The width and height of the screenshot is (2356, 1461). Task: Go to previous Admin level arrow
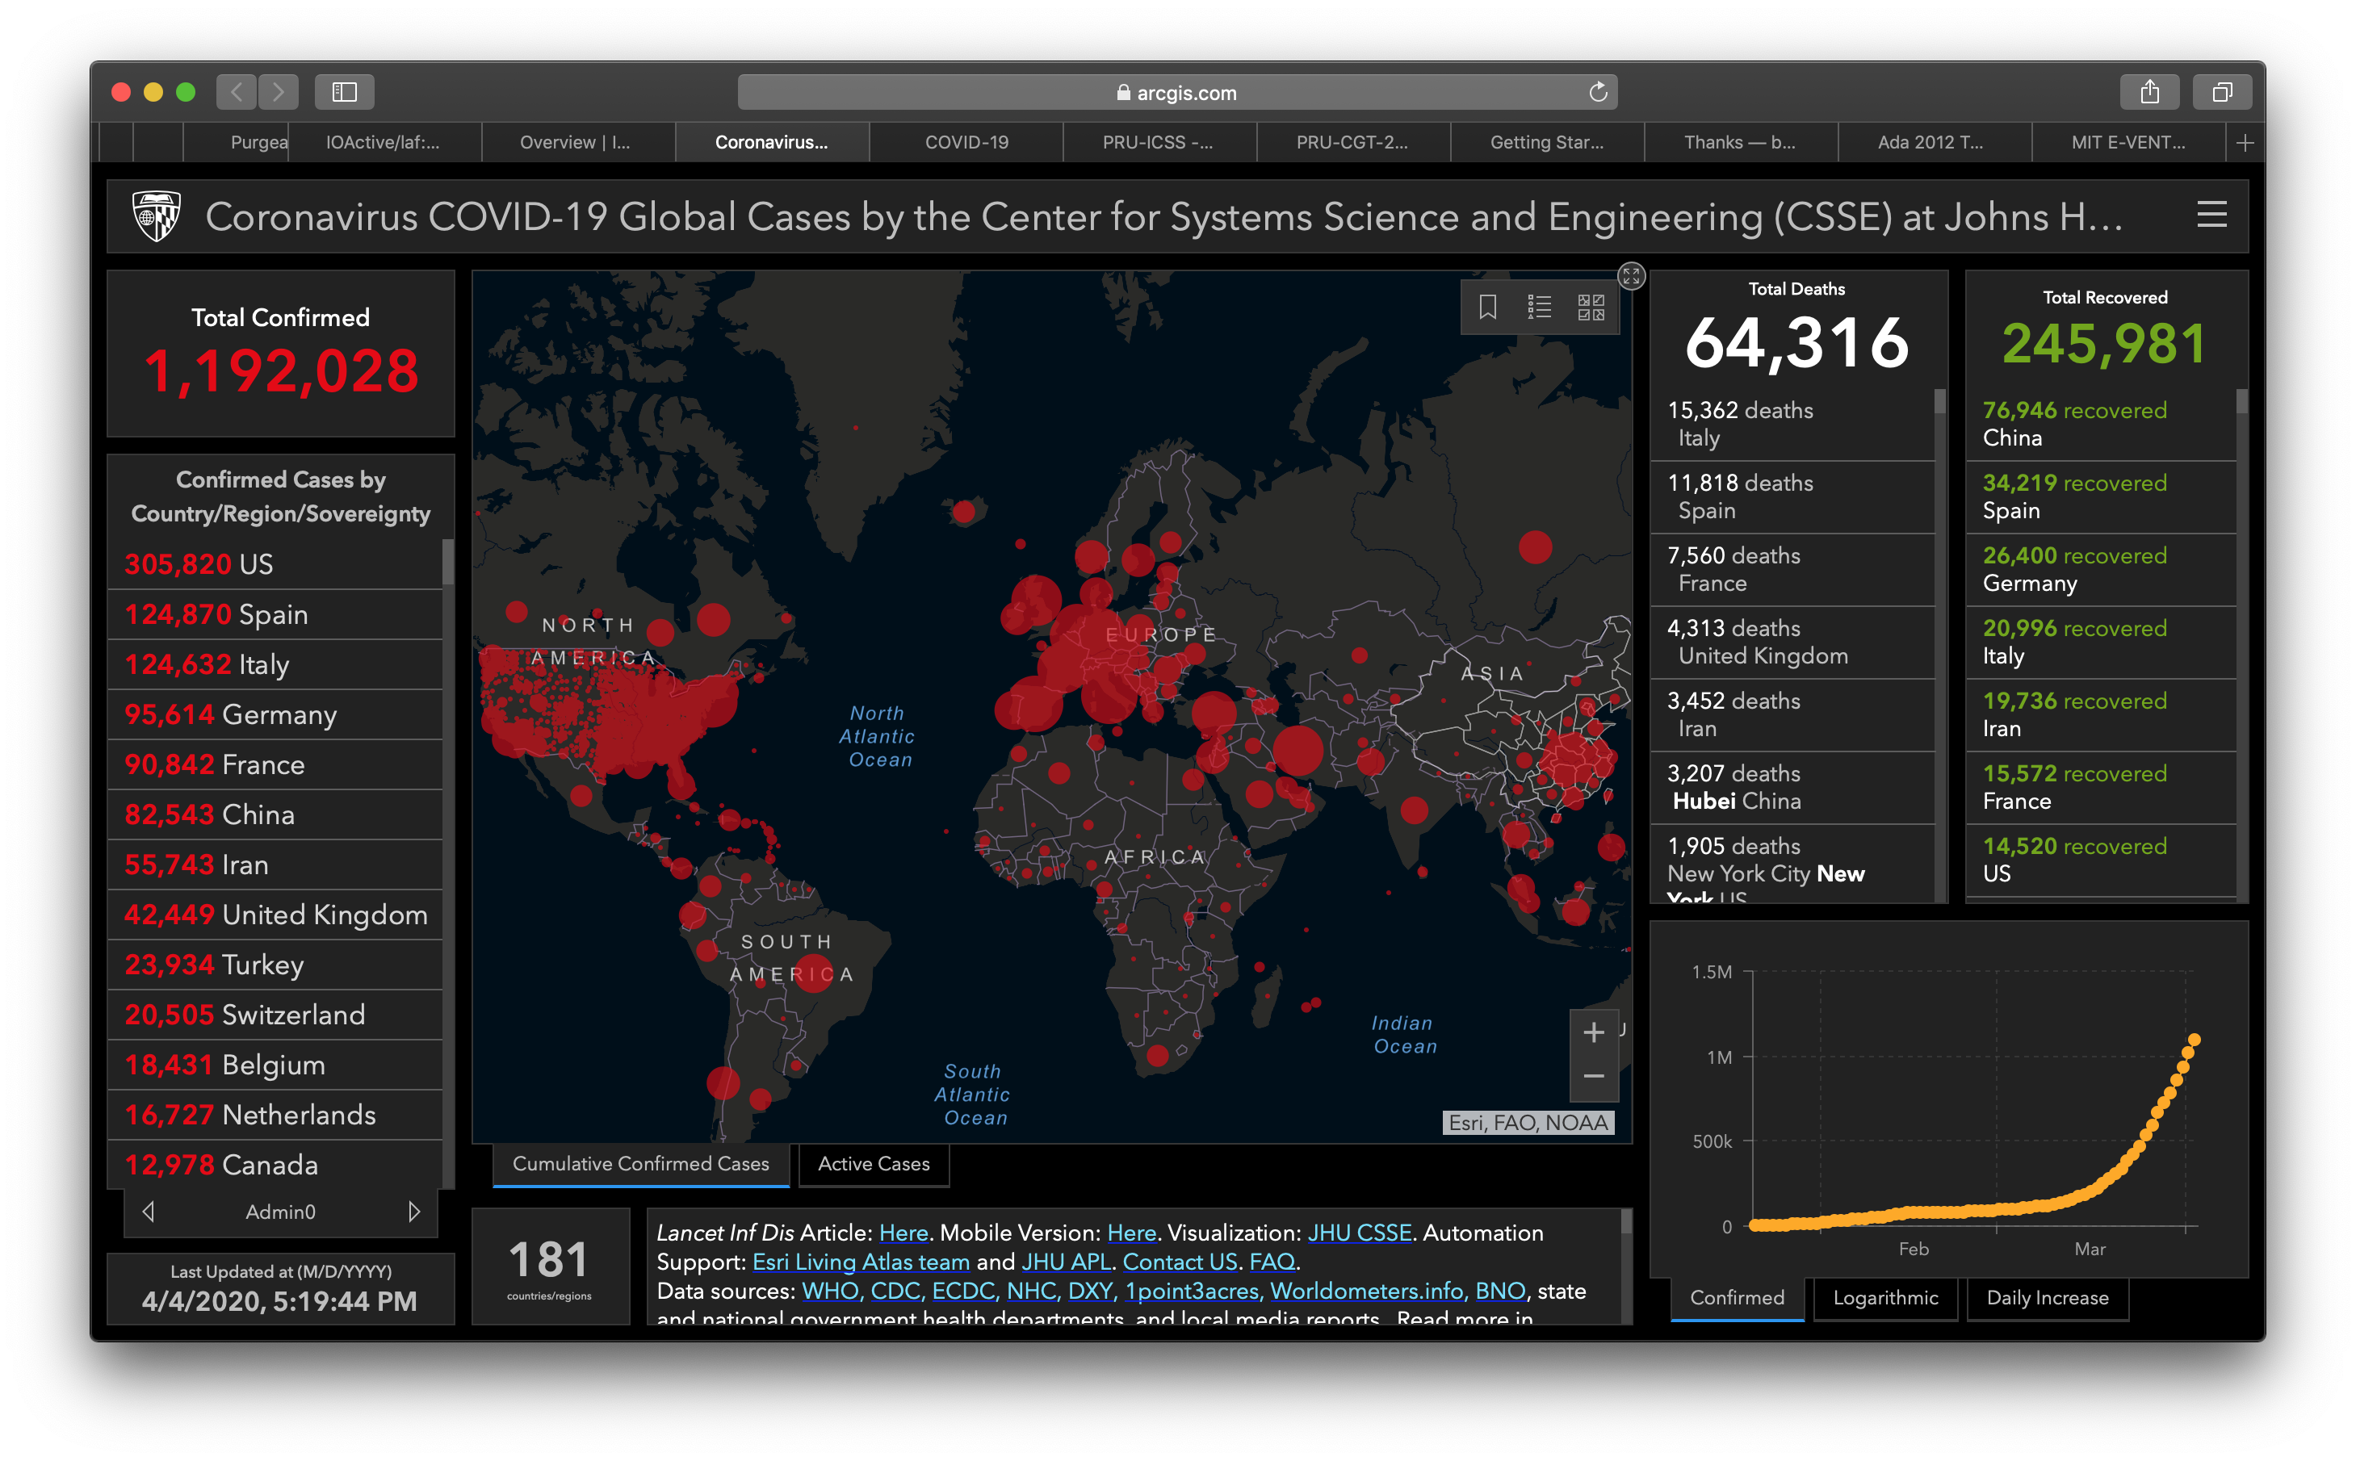tap(148, 1212)
